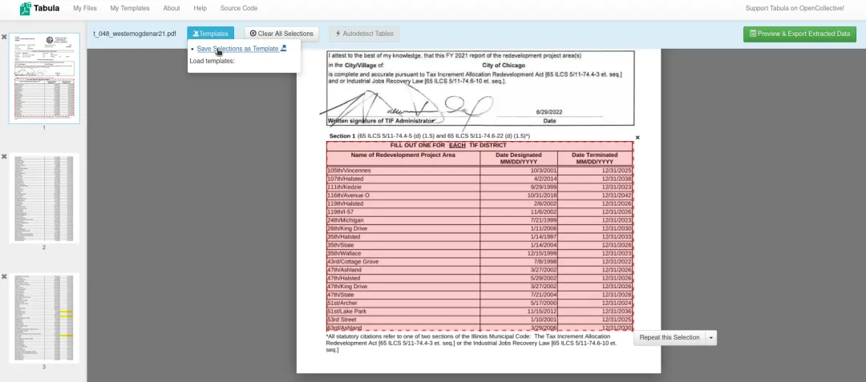The height and width of the screenshot is (382, 866).
Task: Click the 6/29/2022 signature date
Action: pyautogui.click(x=549, y=112)
